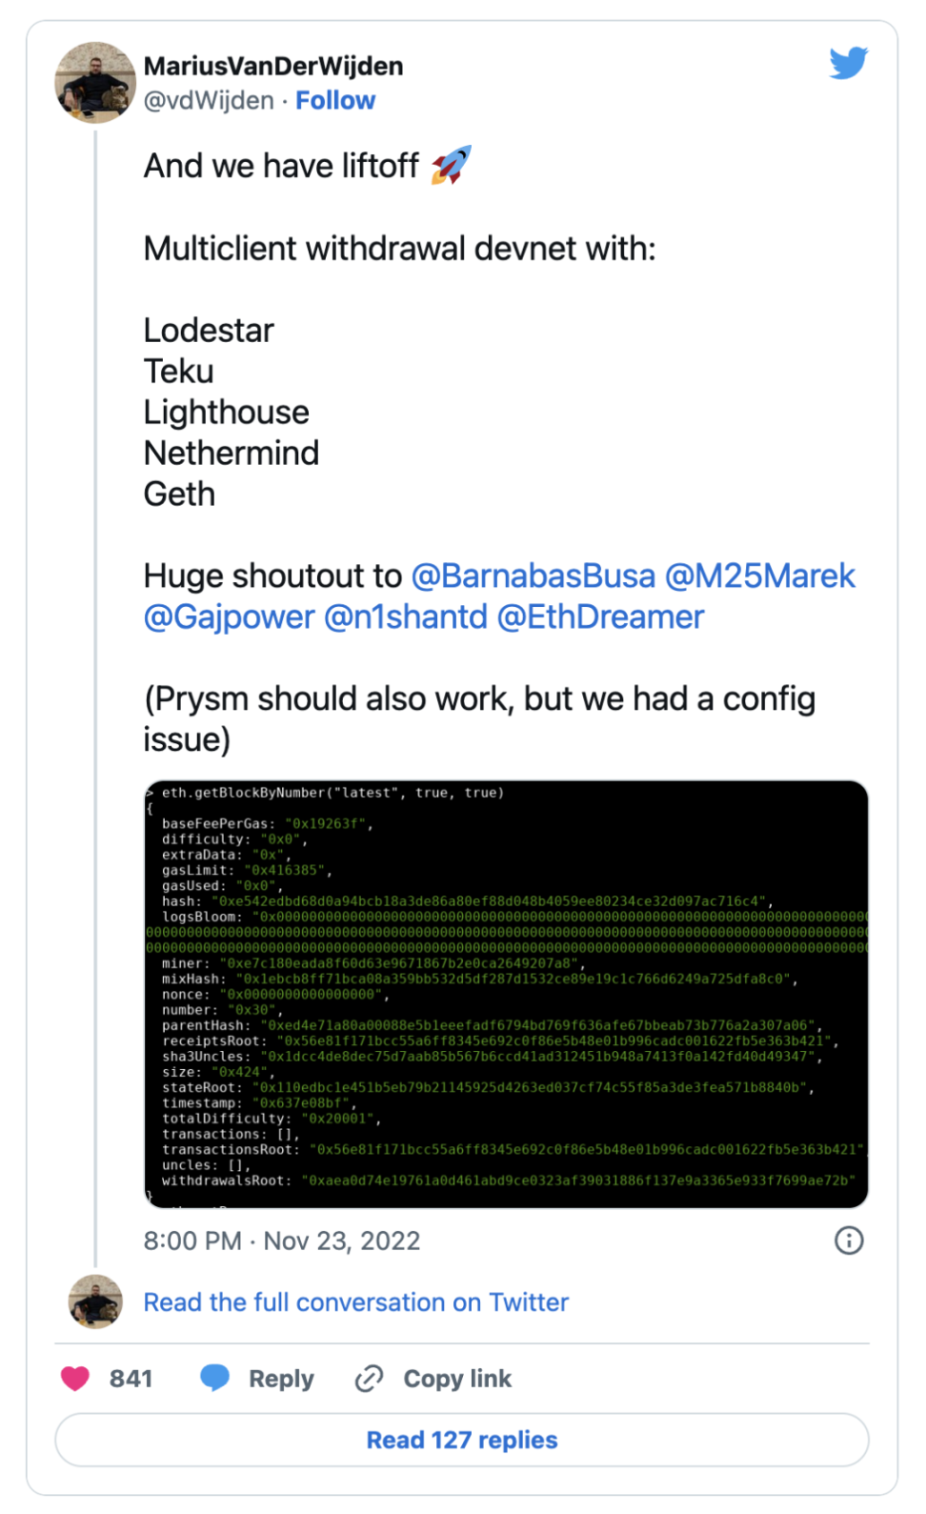Enlarge the terminal output screenshot

pyautogui.click(x=506, y=994)
